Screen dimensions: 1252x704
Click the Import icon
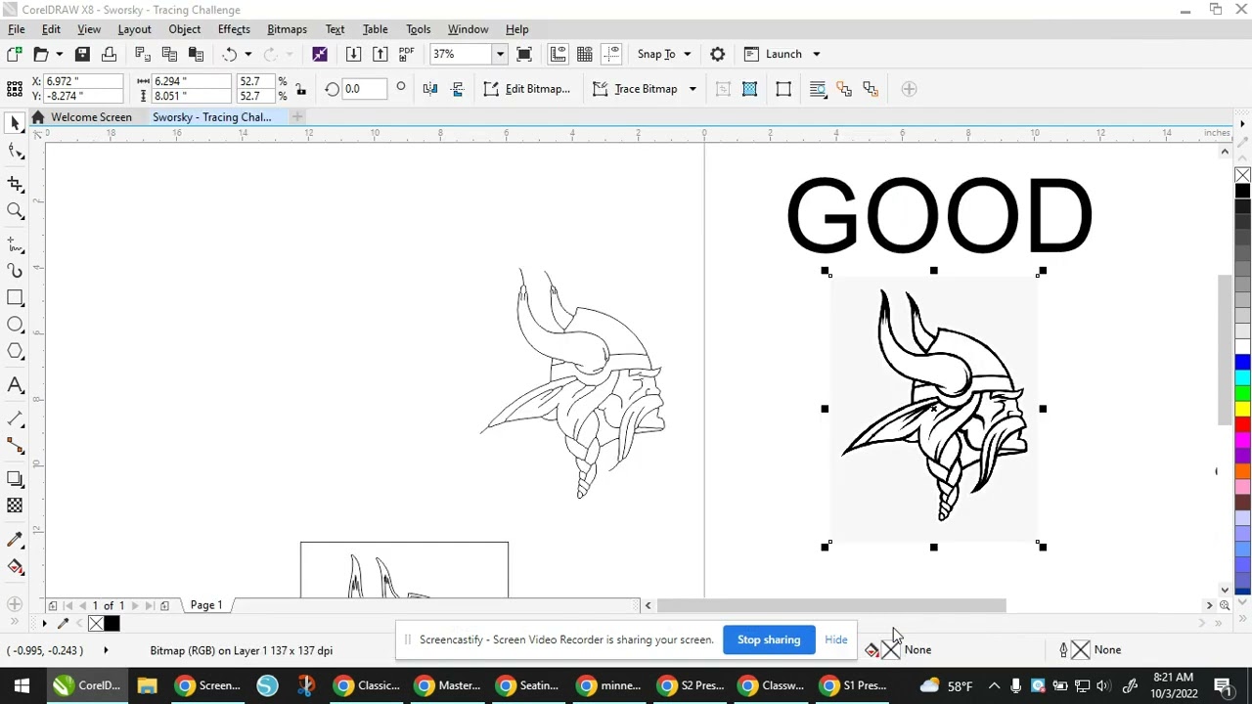click(353, 54)
